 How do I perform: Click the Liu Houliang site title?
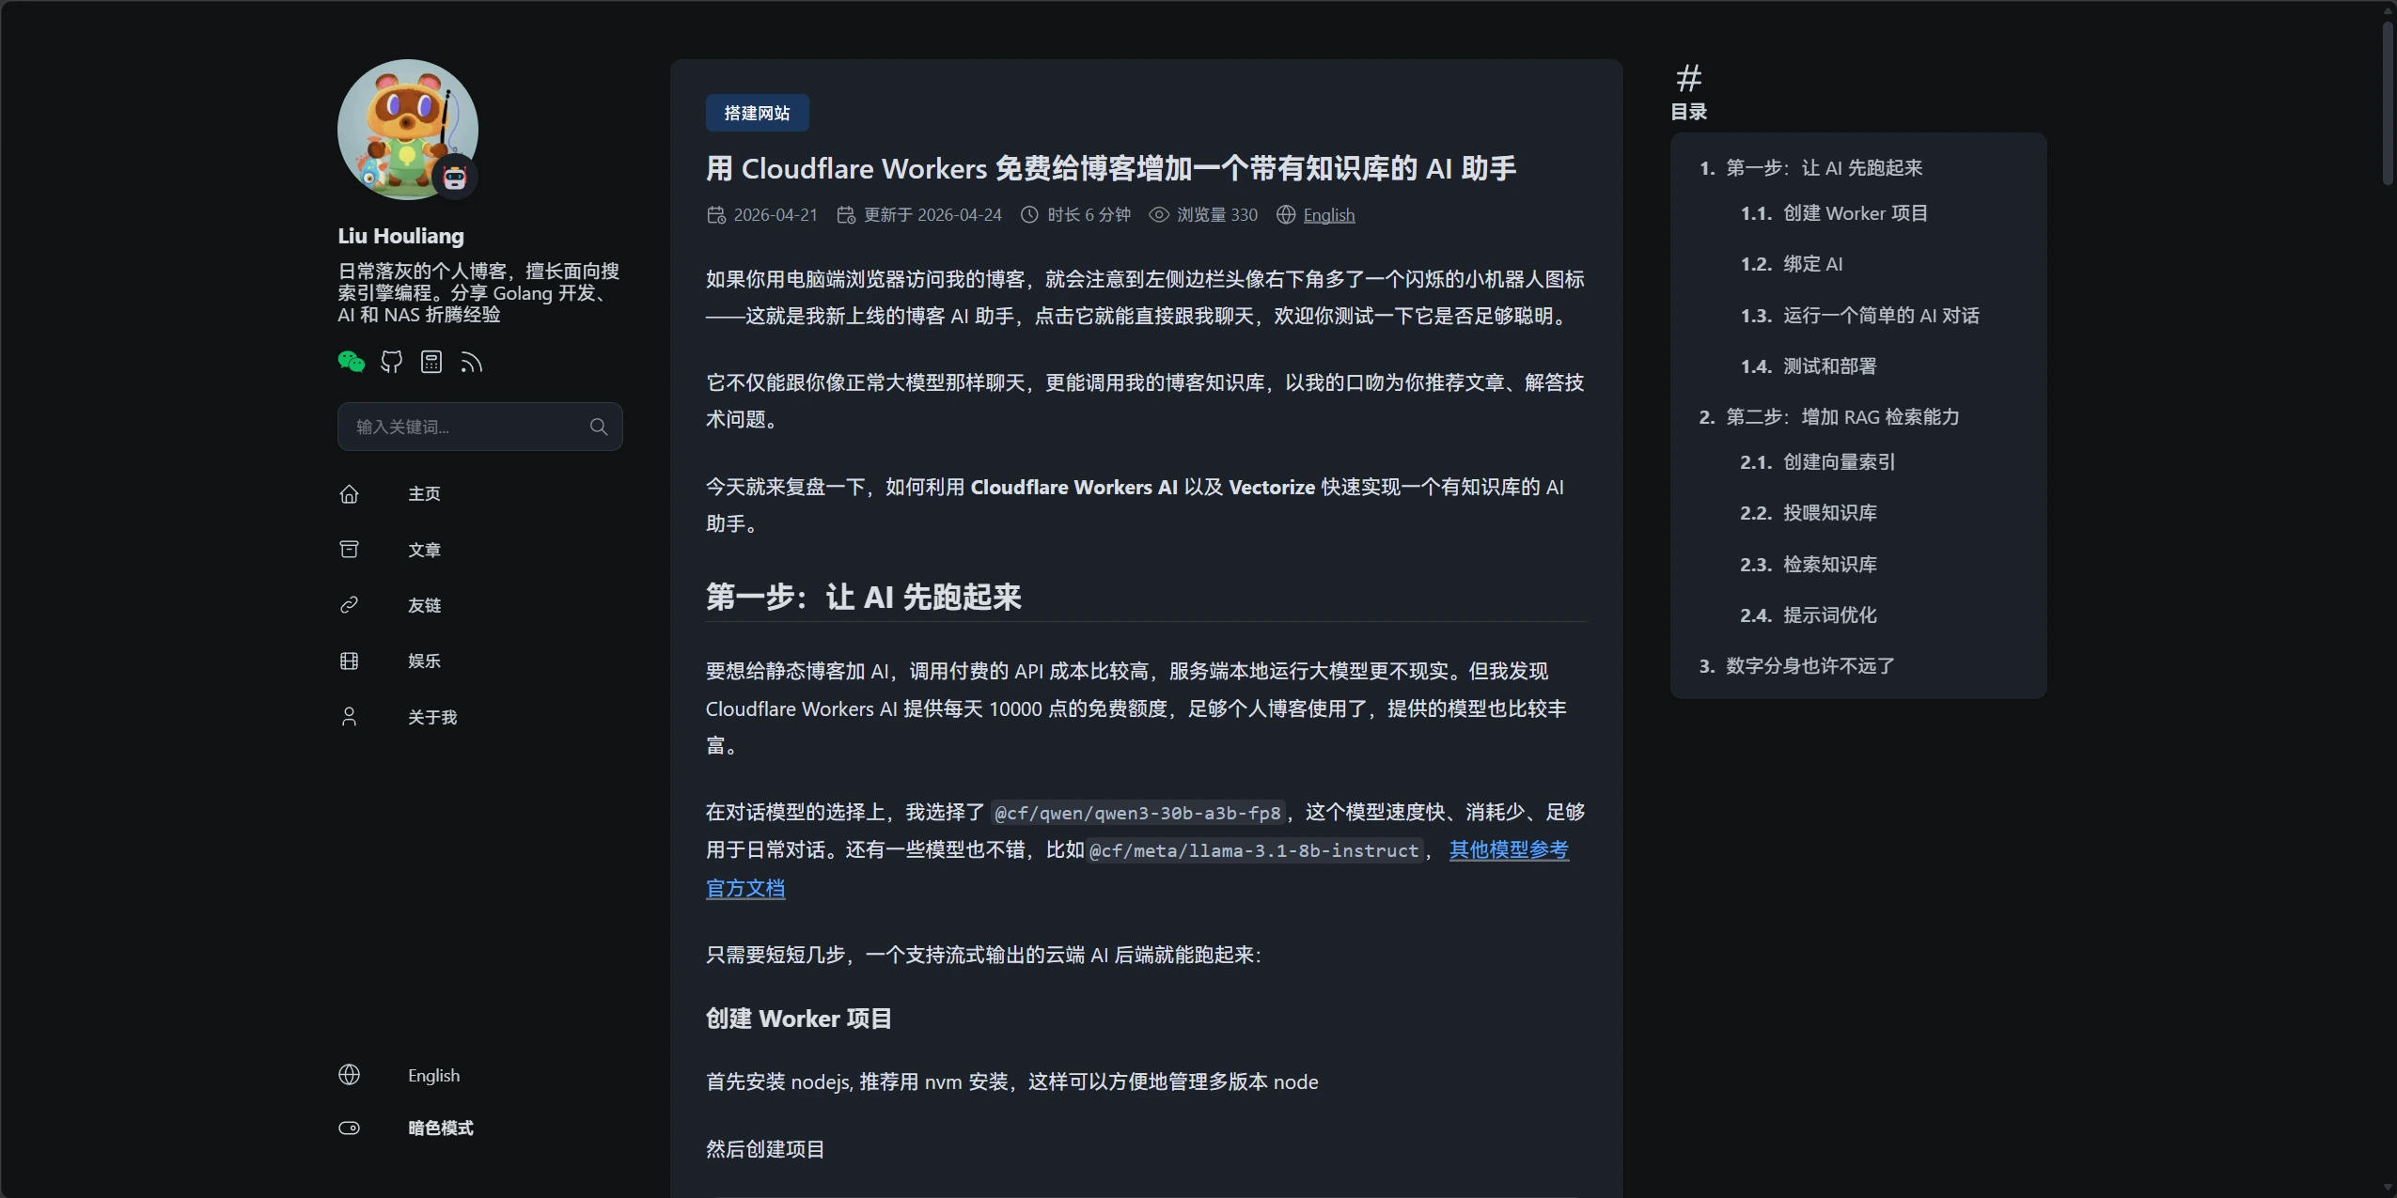401,236
